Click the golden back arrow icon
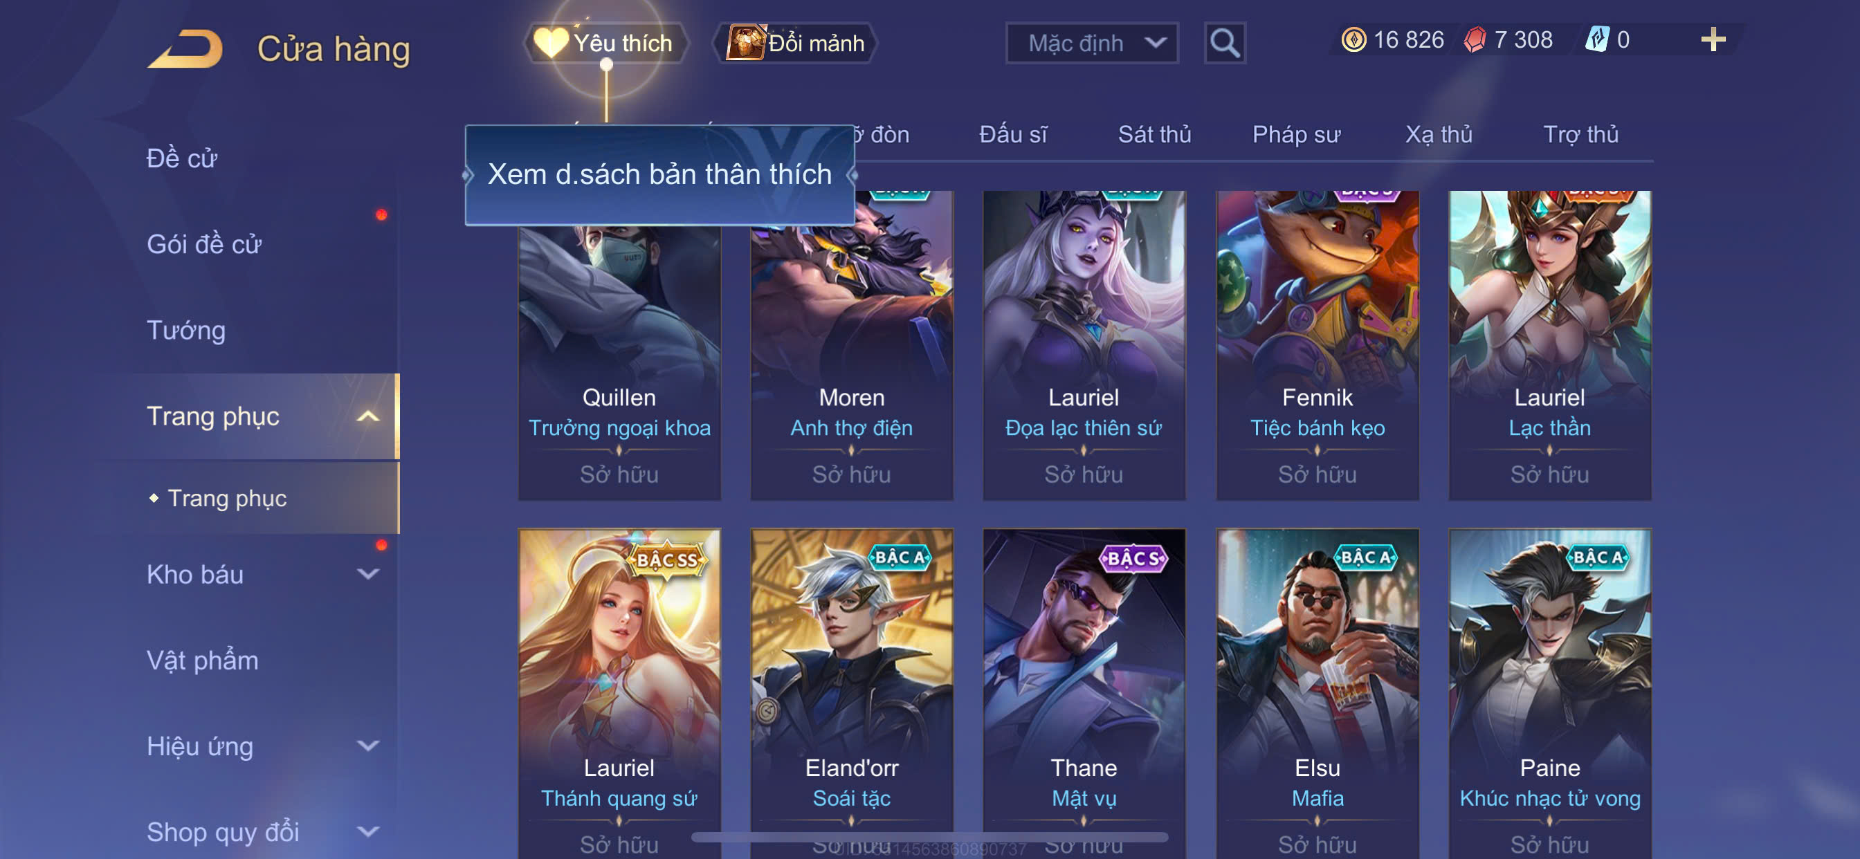This screenshot has height=859, width=1860. pyautogui.click(x=185, y=48)
